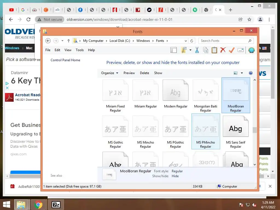
Task: Open the Tools menu
Action: point(80,50)
